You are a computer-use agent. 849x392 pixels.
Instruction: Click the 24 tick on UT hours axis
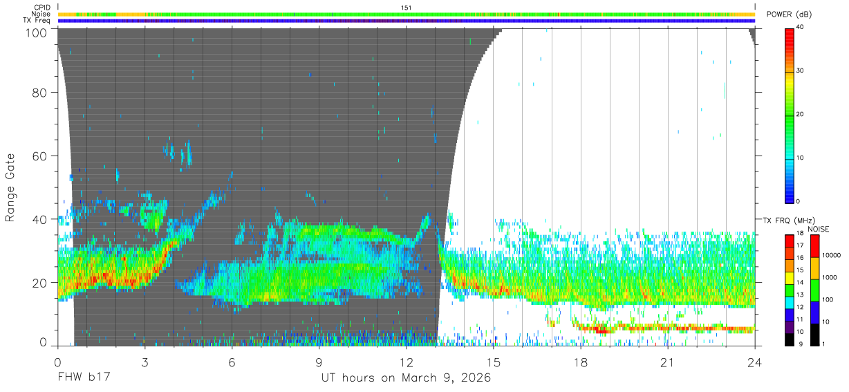tap(755, 362)
